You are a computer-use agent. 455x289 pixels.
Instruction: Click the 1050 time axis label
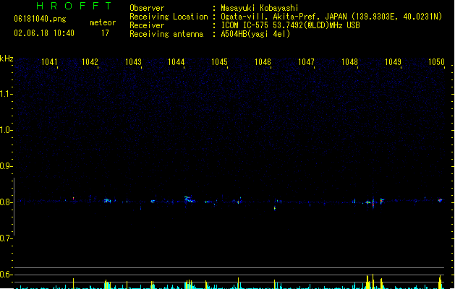click(436, 62)
